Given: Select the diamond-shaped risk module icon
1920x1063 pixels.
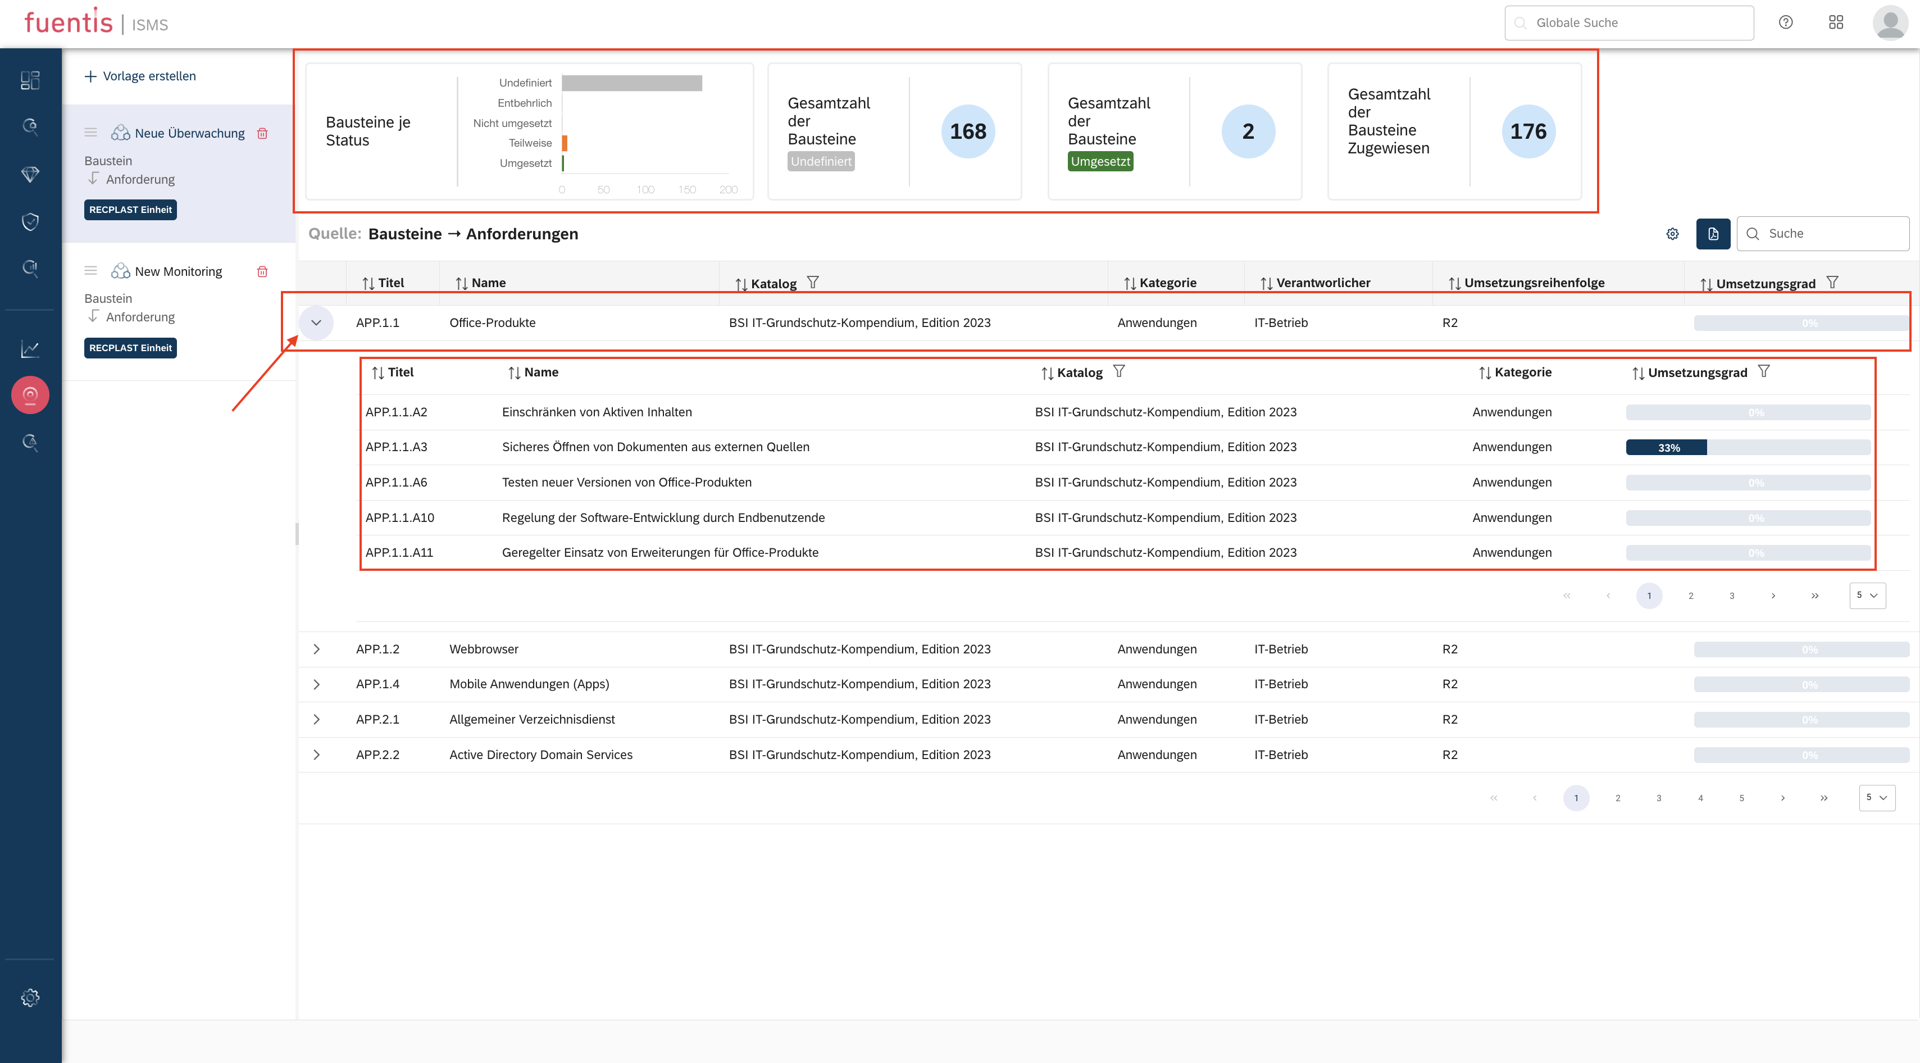Looking at the screenshot, I should coord(30,174).
